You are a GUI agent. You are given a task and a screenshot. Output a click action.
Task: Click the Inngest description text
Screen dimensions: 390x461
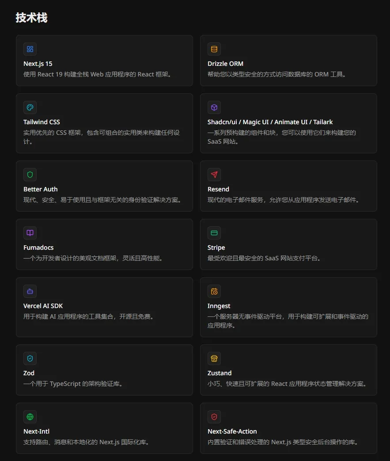coord(288,321)
